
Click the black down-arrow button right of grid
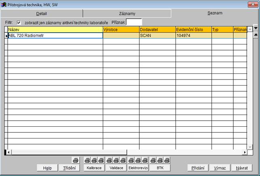[256, 28]
